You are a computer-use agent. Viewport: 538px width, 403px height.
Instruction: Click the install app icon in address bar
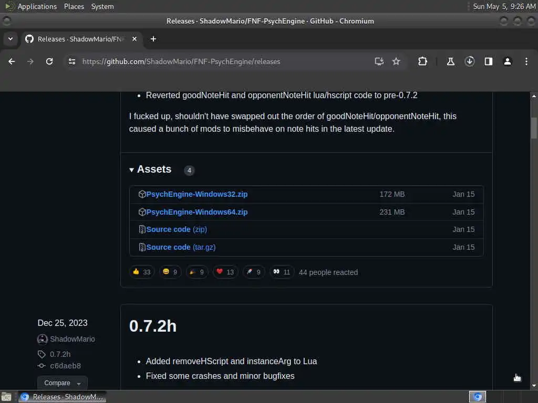tap(379, 62)
